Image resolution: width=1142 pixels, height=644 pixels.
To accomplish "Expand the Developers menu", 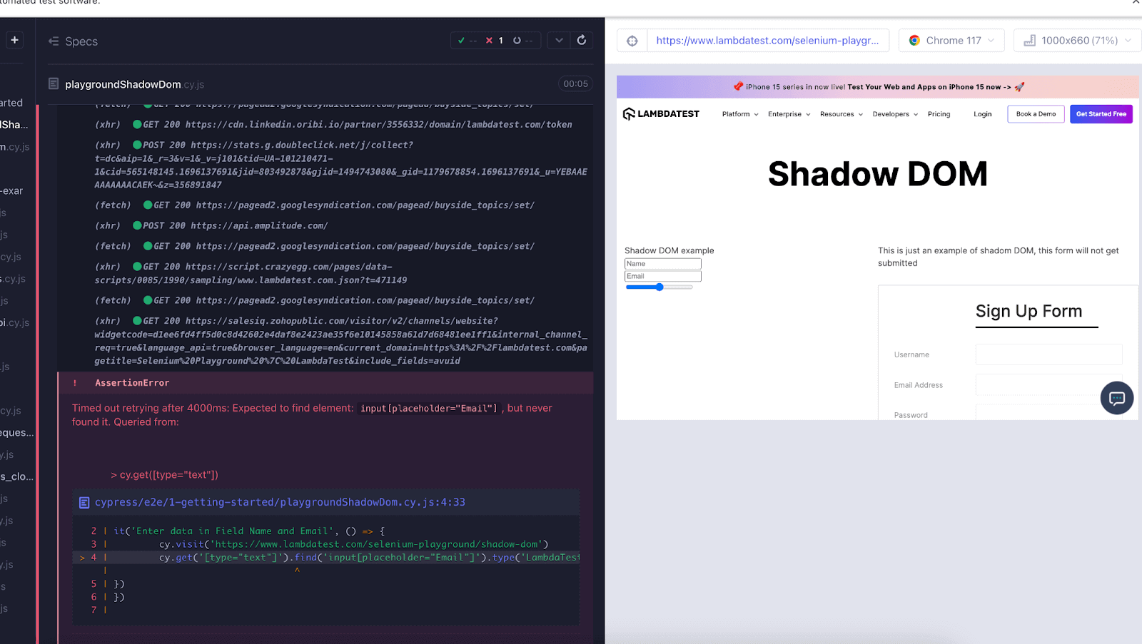I will (x=895, y=114).
